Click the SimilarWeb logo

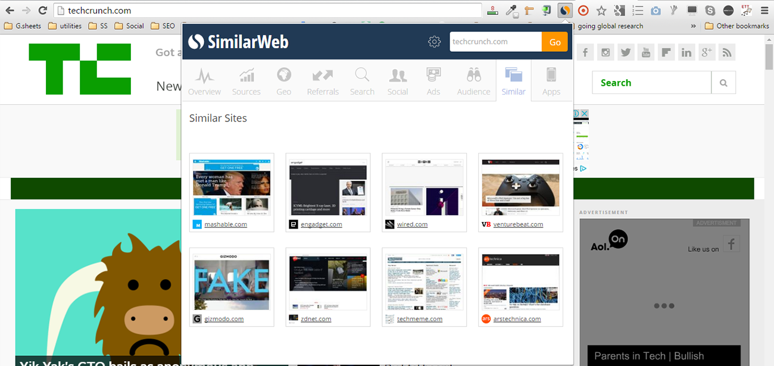[238, 42]
